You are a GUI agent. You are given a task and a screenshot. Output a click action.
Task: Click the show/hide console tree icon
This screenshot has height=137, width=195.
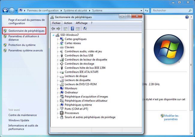tap(65, 29)
